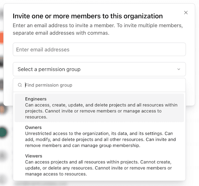This screenshot has height=186, width=199.
Task: Focus the Find permission group search box
Action: [x=99, y=85]
